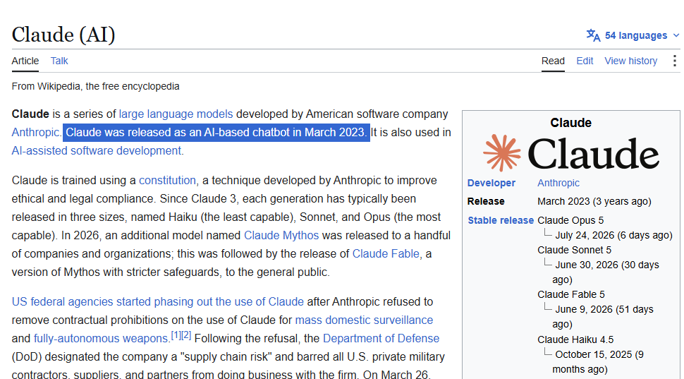Click 'July 24, 2026 (6 days ago)' date

tap(613, 235)
